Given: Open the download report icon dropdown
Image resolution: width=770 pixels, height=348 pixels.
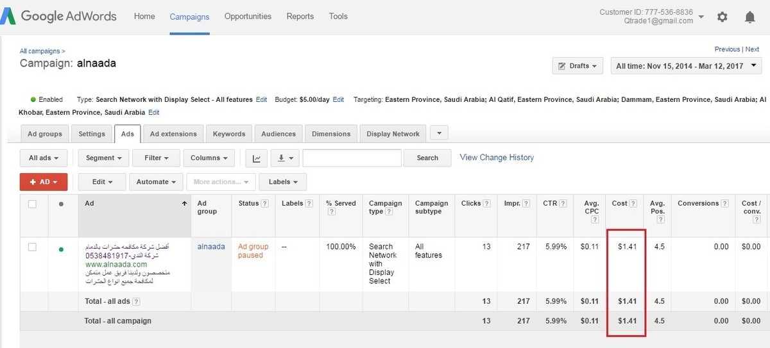Looking at the screenshot, I should click(285, 158).
